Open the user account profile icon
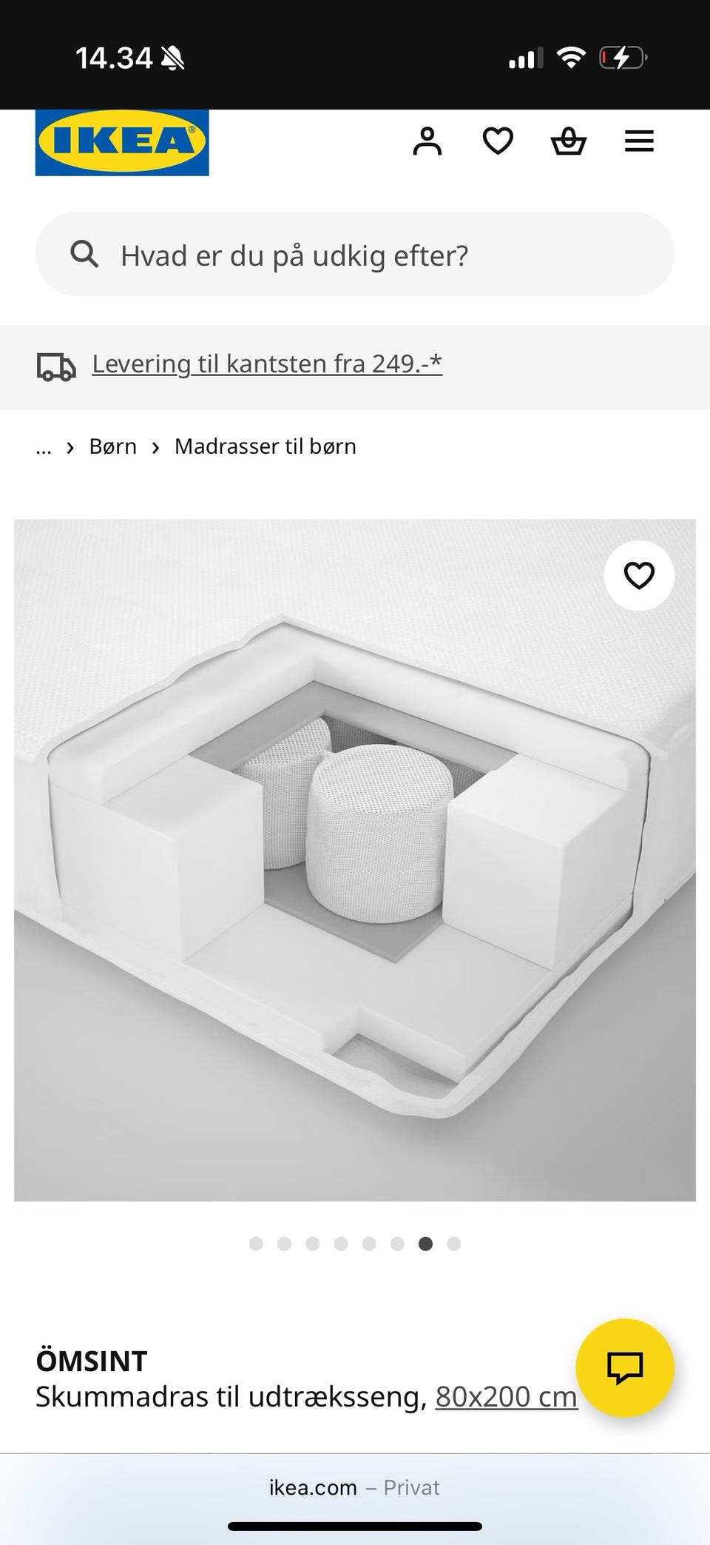Image resolution: width=710 pixels, height=1545 pixels. pyautogui.click(x=427, y=141)
